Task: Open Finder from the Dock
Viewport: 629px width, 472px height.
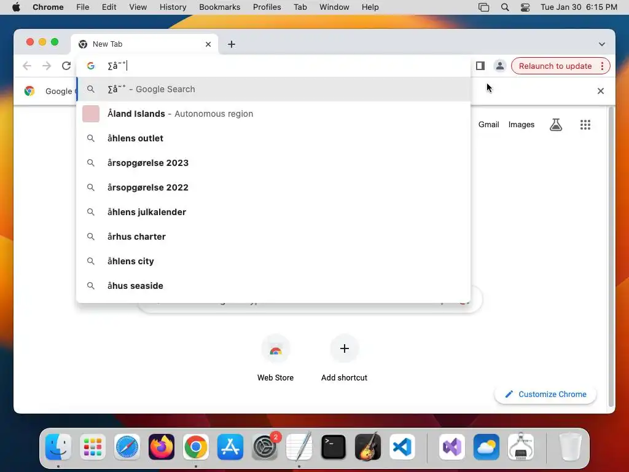Action: coord(58,447)
